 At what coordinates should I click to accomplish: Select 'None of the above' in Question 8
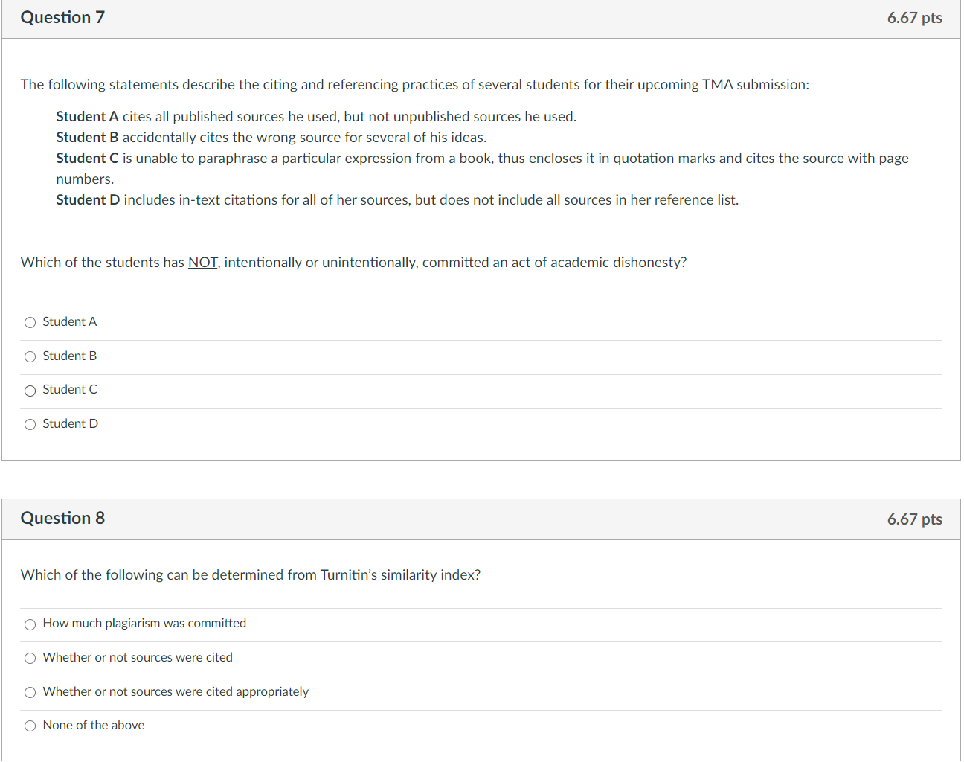[30, 726]
